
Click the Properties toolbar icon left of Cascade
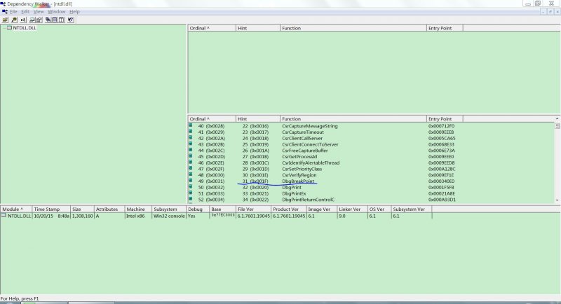coord(39,20)
